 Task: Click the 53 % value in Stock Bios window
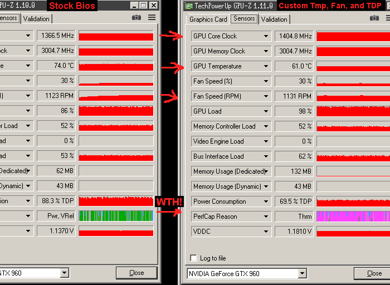point(56,156)
